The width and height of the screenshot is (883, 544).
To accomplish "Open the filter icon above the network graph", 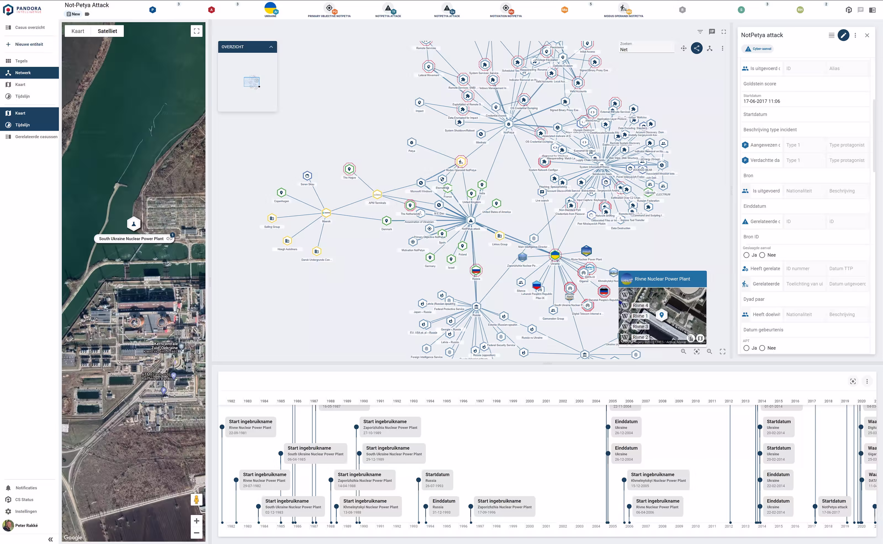I will click(x=700, y=32).
